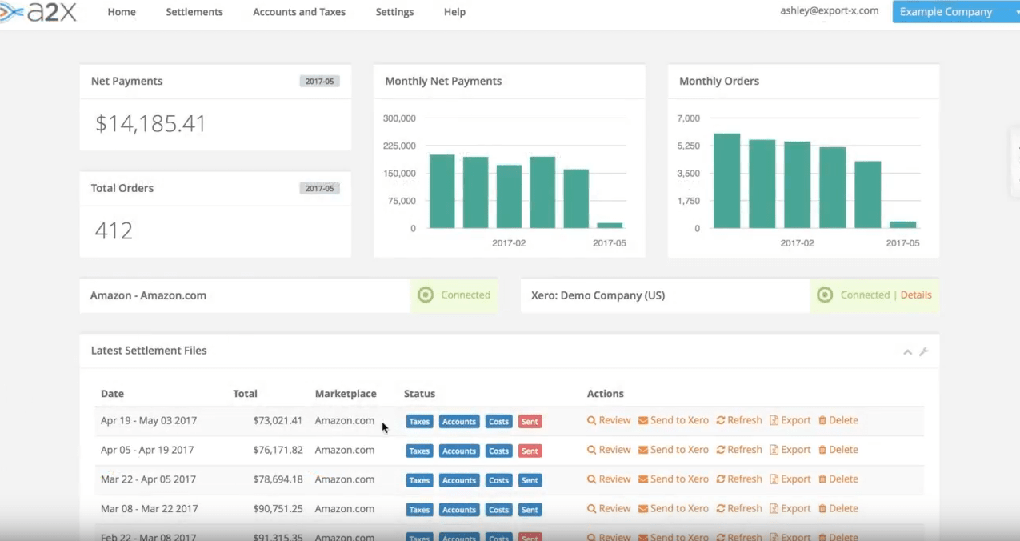
Task: Click the Marketplace column header
Action: (346, 394)
